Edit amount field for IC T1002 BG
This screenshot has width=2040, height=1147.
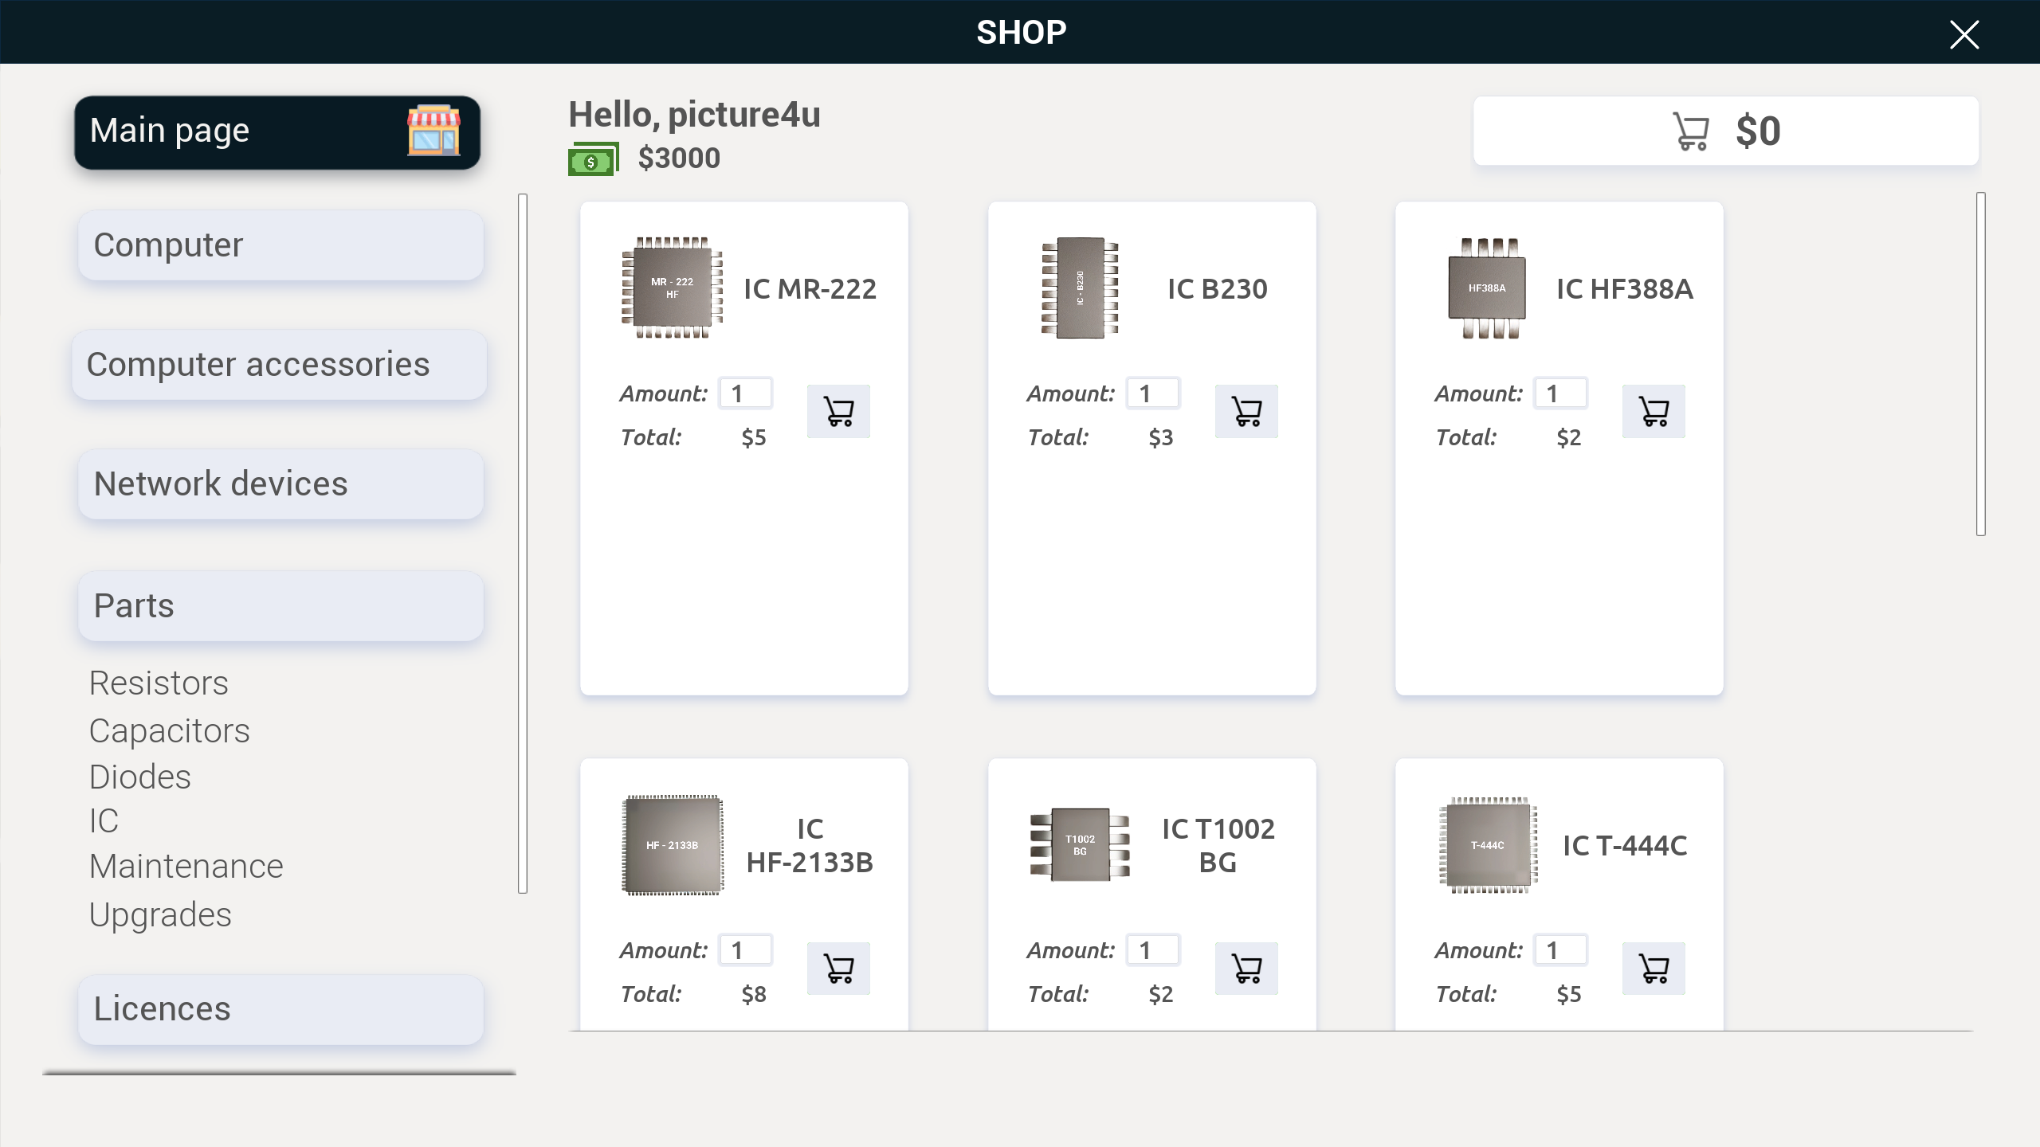click(x=1153, y=950)
